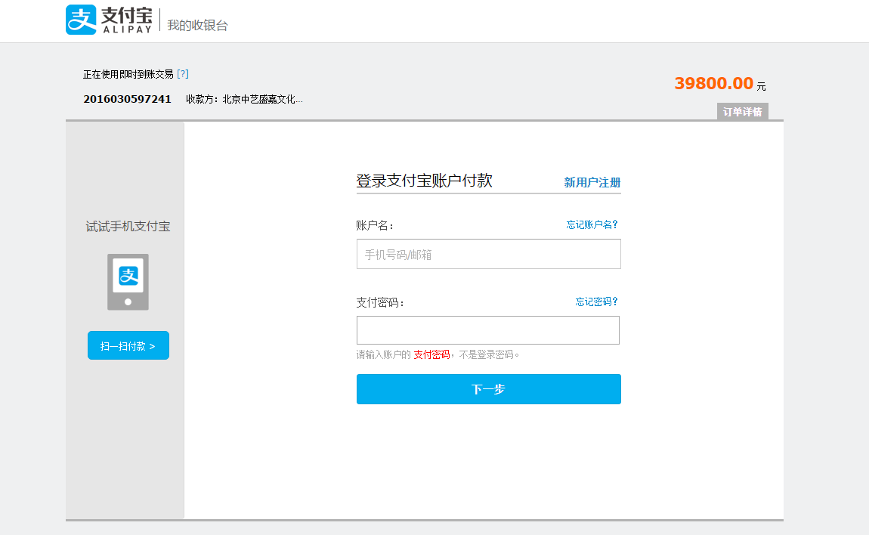Viewport: 869px width, 535px height.
Task: Focus the 支付密码 payment password field
Action: point(487,330)
